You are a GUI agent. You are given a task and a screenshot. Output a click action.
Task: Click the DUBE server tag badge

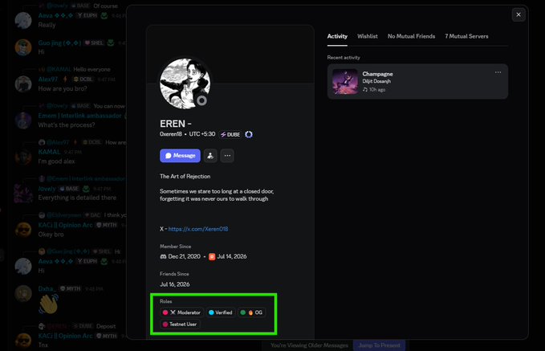pos(230,134)
